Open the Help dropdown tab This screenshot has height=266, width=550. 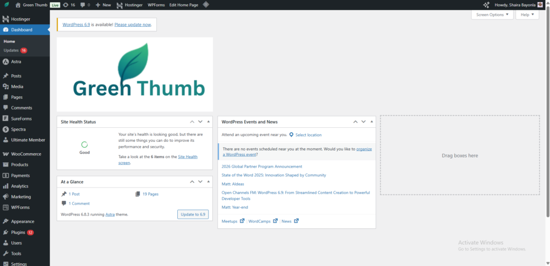[527, 15]
